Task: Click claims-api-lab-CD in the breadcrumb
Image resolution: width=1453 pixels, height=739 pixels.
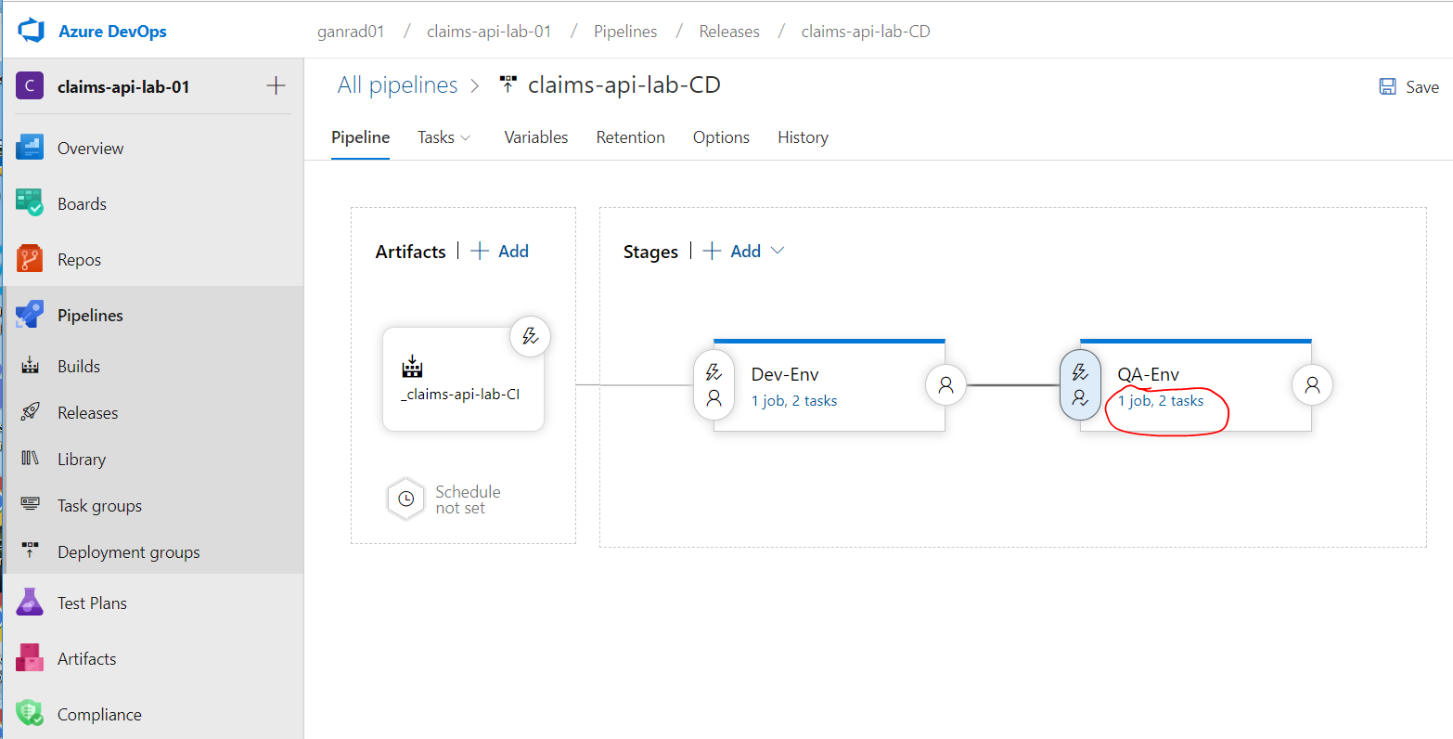Action: click(x=866, y=32)
